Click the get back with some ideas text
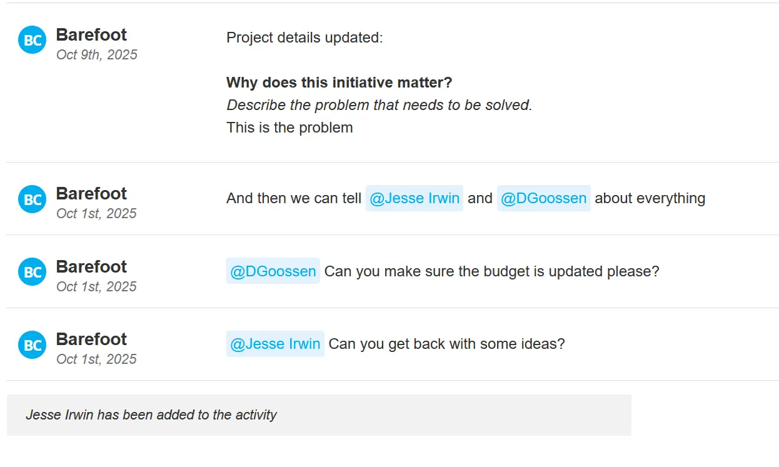The image size is (779, 467). click(x=446, y=343)
